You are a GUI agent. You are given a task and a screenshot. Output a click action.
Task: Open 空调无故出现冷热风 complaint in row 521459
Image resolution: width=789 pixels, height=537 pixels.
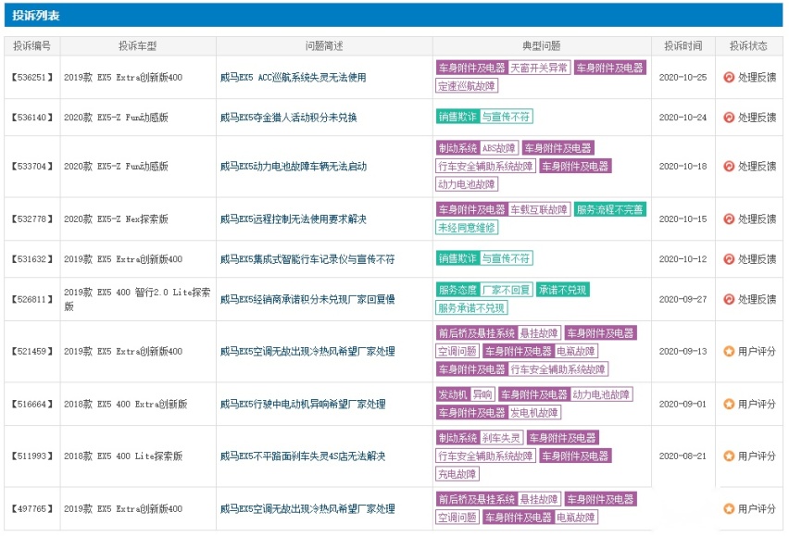point(307,351)
